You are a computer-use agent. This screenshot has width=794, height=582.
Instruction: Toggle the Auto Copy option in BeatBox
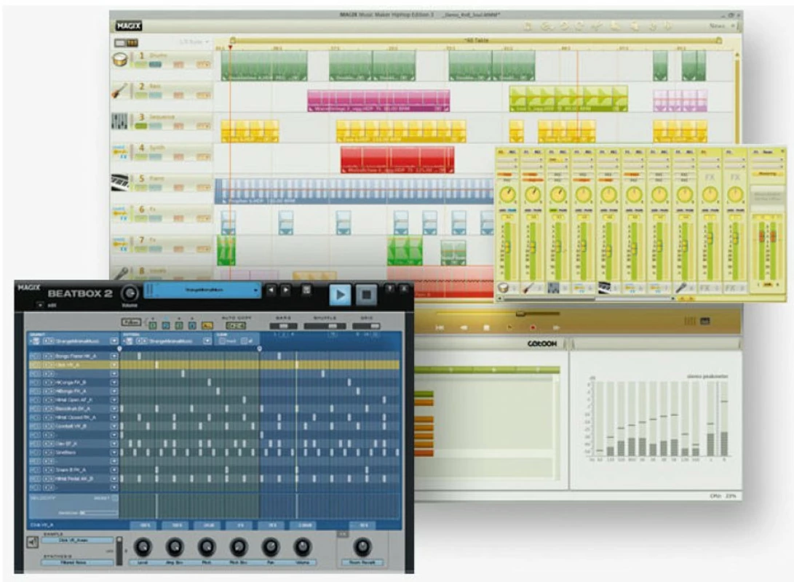(236, 325)
